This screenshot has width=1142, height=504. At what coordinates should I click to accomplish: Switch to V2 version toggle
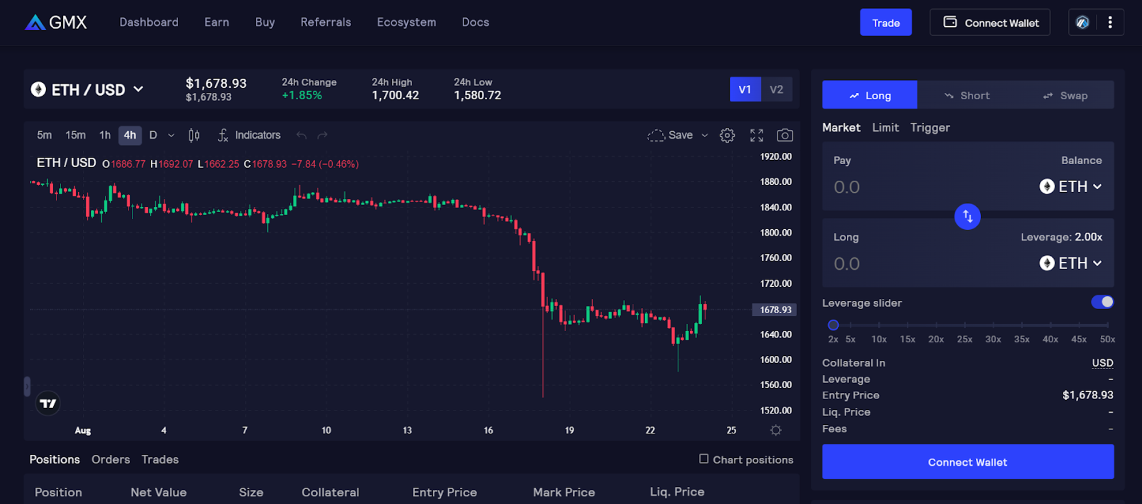click(776, 90)
